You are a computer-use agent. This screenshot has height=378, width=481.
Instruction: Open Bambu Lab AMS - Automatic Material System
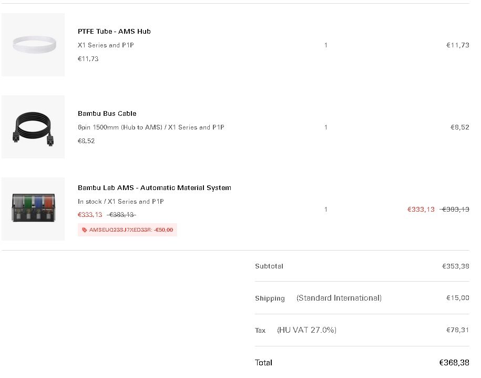coord(155,188)
